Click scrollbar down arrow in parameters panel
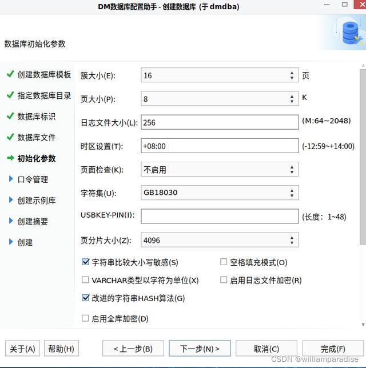Image resolution: width=366 pixels, height=368 pixels. 363,325
